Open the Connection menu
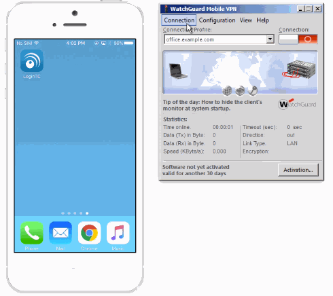 (179, 20)
